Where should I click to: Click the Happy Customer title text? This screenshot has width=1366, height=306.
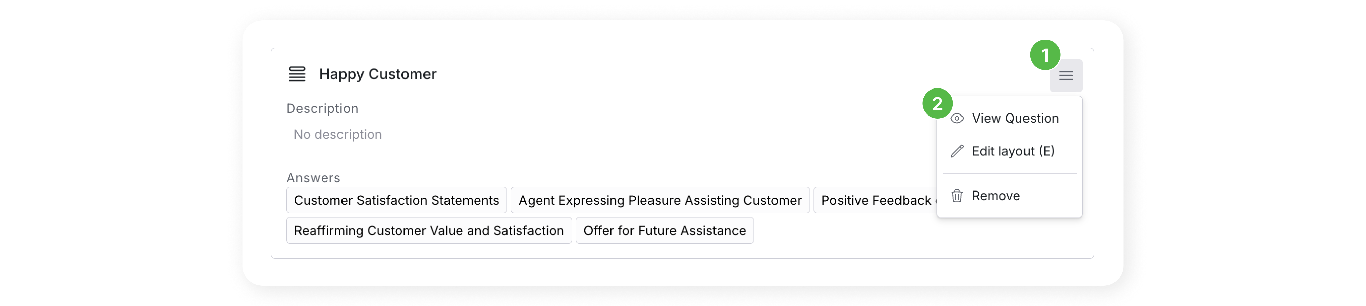[377, 74]
